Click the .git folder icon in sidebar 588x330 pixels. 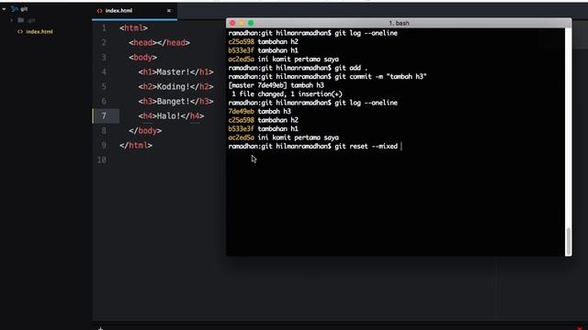click(x=21, y=20)
